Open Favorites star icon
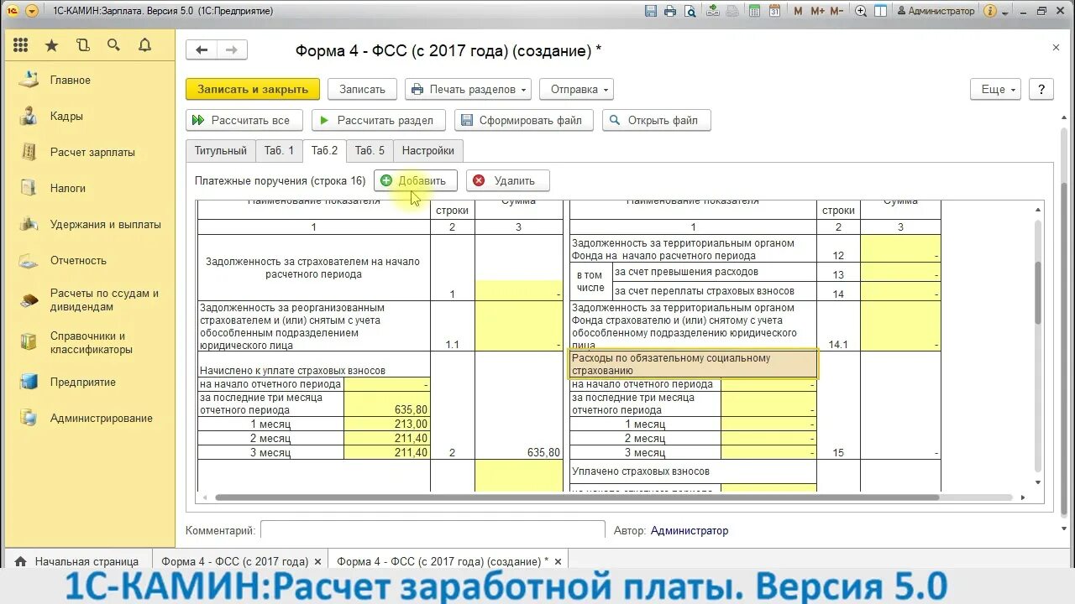The height and width of the screenshot is (604, 1075). click(51, 45)
